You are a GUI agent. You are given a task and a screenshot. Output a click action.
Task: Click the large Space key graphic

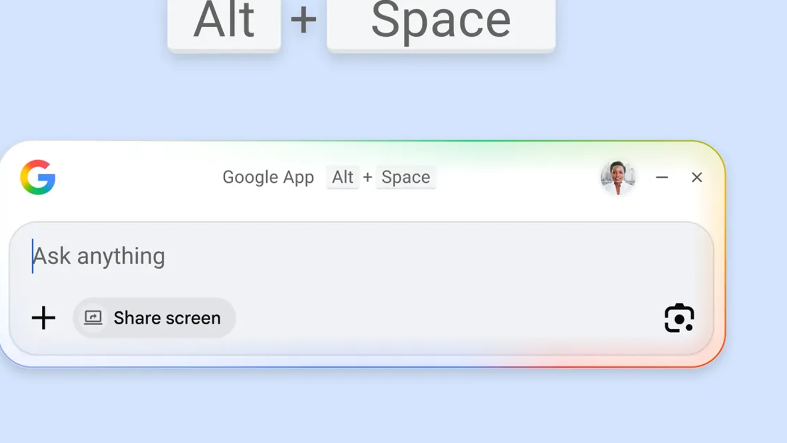[x=440, y=20]
